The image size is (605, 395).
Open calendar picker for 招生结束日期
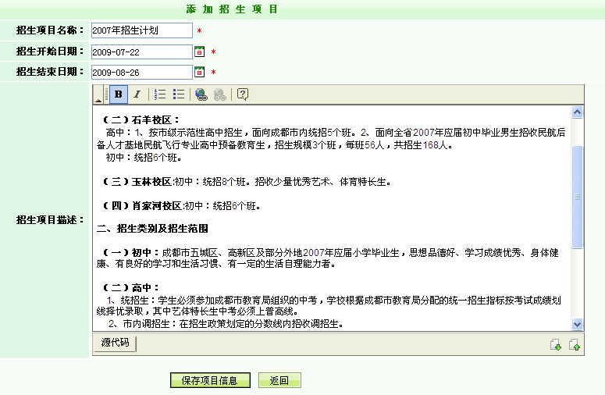point(199,72)
